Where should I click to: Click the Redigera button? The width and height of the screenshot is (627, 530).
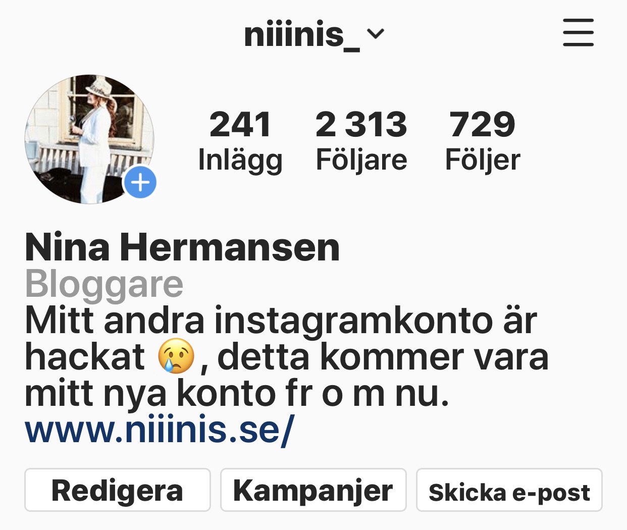(x=117, y=490)
